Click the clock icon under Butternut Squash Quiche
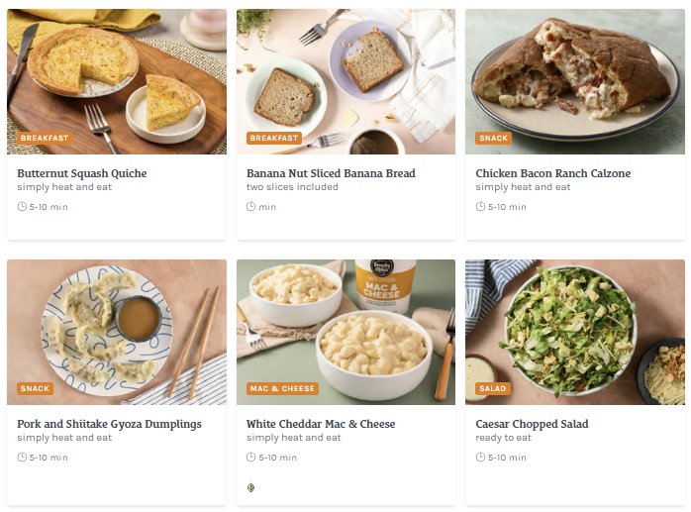 (22, 207)
